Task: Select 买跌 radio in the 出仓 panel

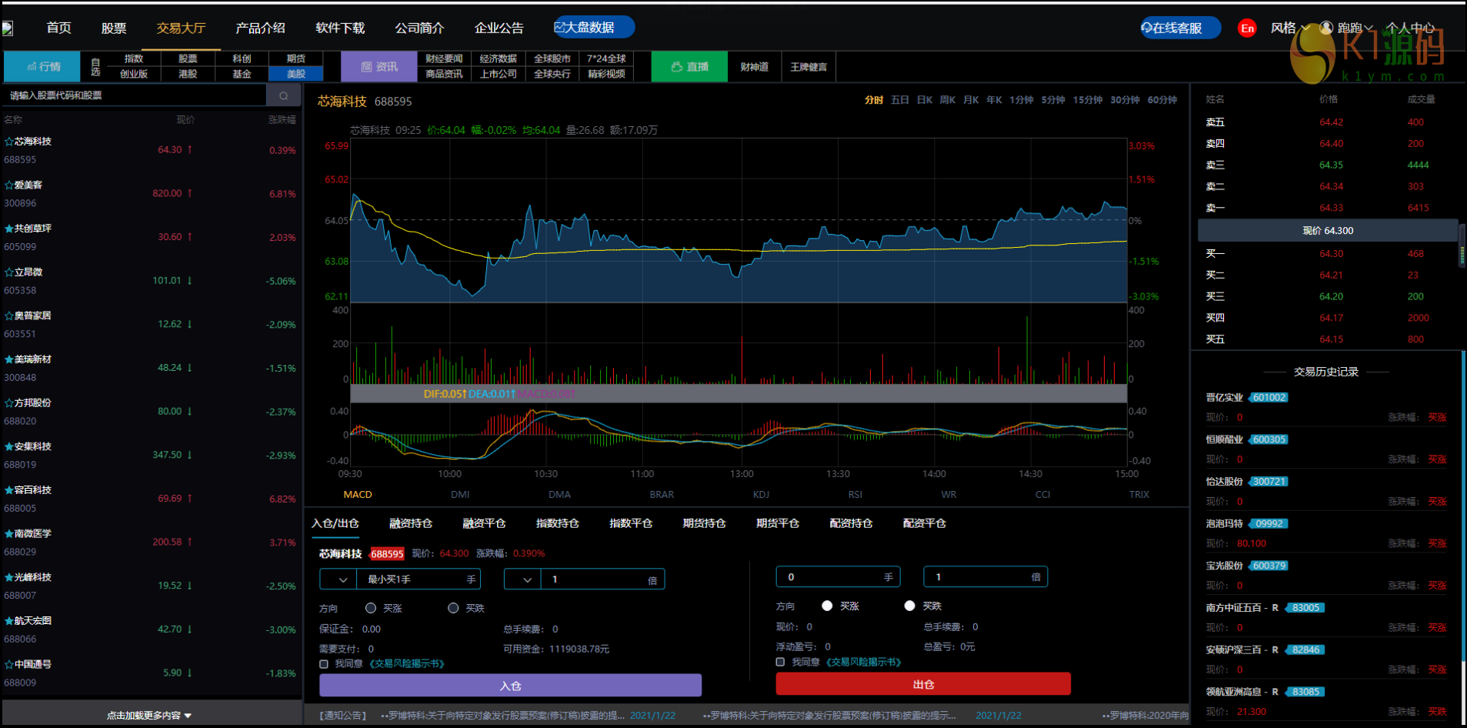Action: [x=909, y=606]
